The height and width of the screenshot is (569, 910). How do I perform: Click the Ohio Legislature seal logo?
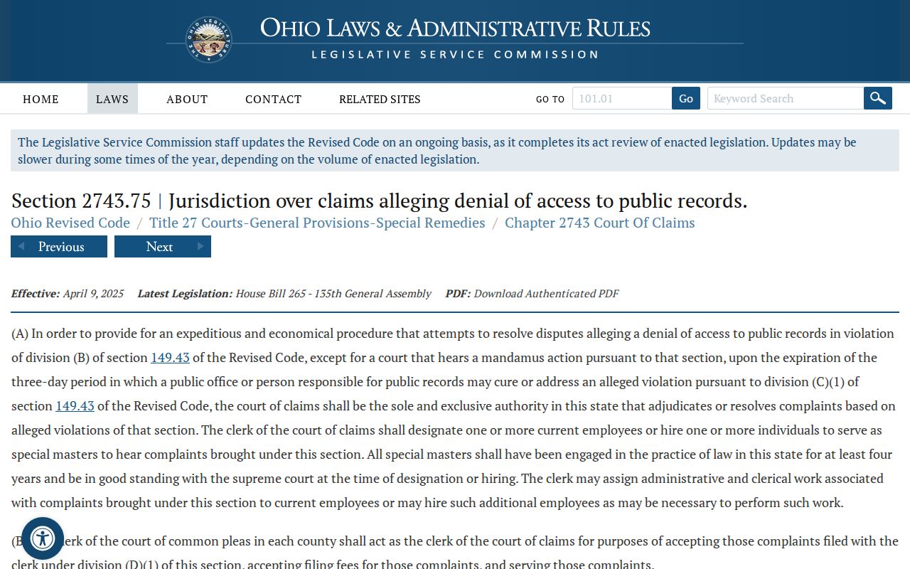[209, 39]
